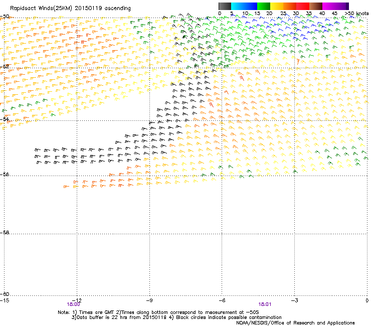Click the red 30-35 knots legend swatch
Screen dimensions: 371x326
(x=303, y=6)
